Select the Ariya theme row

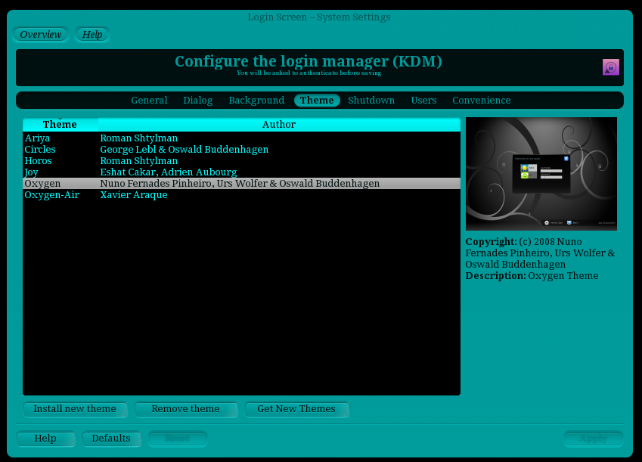pos(241,138)
